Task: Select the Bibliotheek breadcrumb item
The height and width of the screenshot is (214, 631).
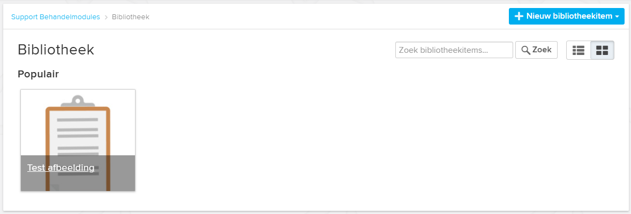Action: pos(131,17)
